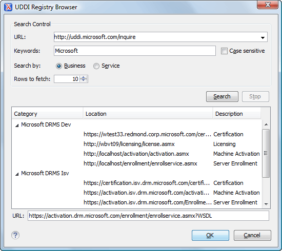Select the Service radio button
Viewport: 282px width, 251px height.
tap(96, 66)
